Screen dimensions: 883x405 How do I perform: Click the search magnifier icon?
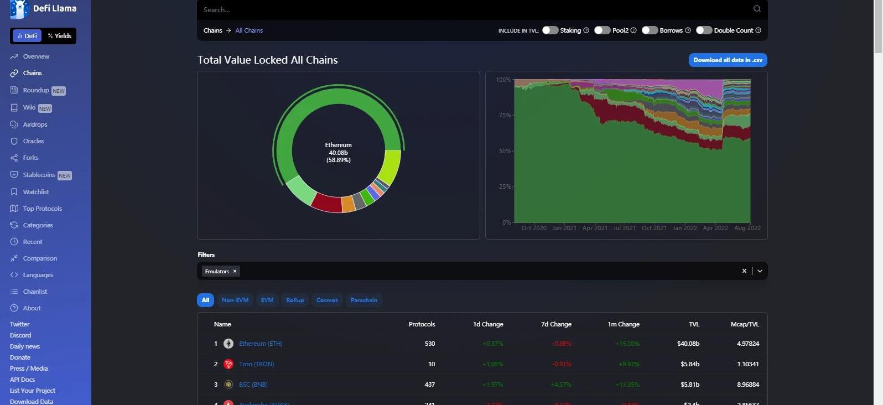coord(757,9)
